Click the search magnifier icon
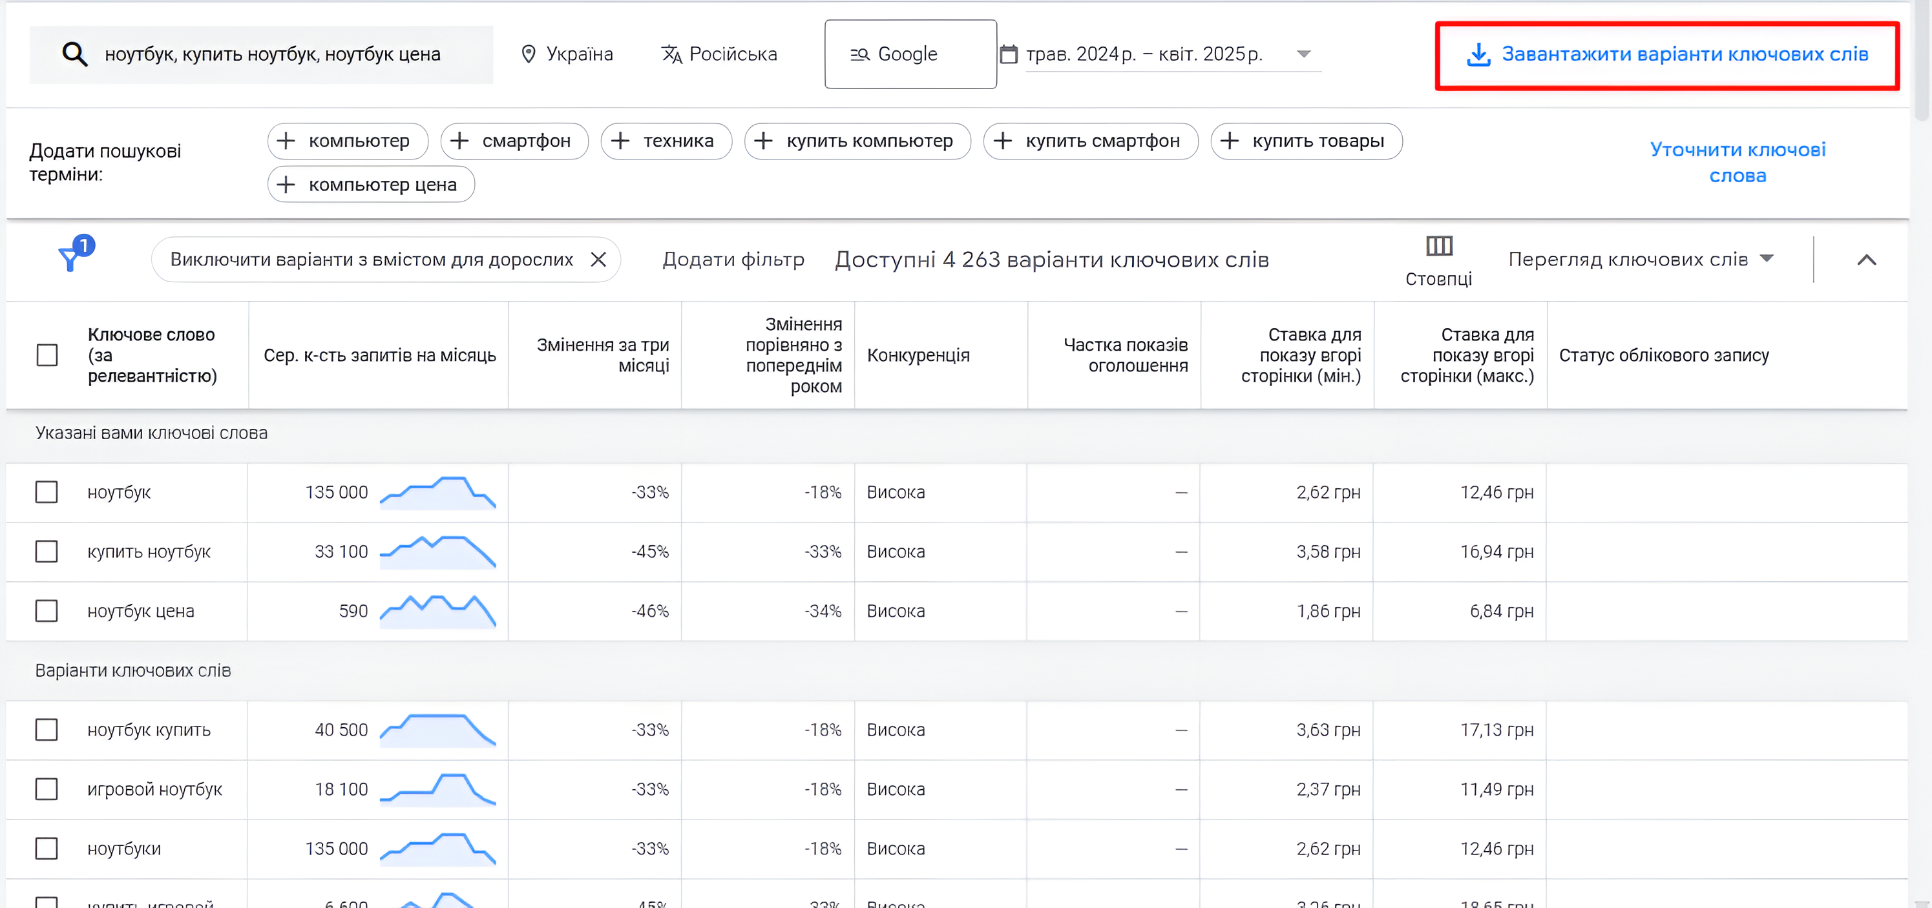Image resolution: width=1932 pixels, height=908 pixels. click(75, 54)
